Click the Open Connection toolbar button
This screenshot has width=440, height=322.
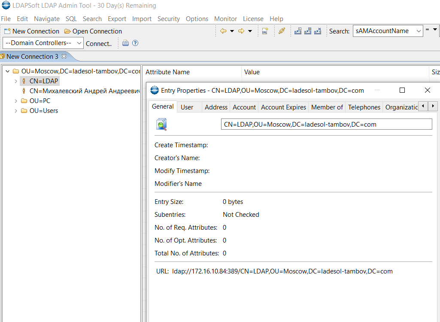coord(93,31)
